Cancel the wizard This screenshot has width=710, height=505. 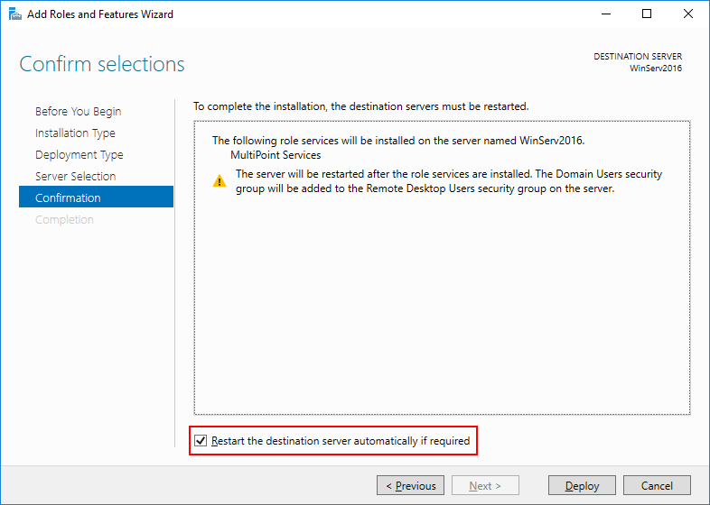[x=657, y=486]
